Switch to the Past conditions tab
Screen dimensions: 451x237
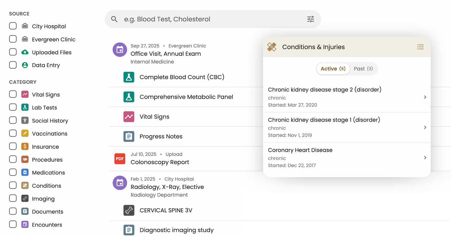(363, 68)
